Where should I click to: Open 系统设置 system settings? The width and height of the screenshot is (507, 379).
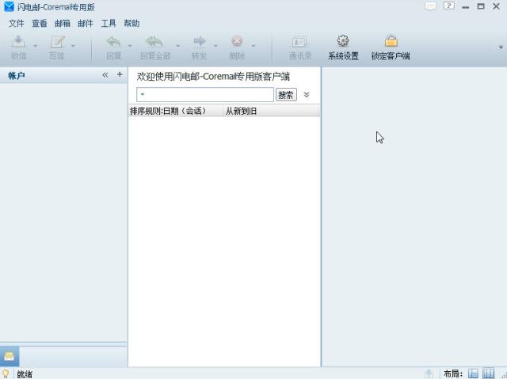click(x=343, y=47)
